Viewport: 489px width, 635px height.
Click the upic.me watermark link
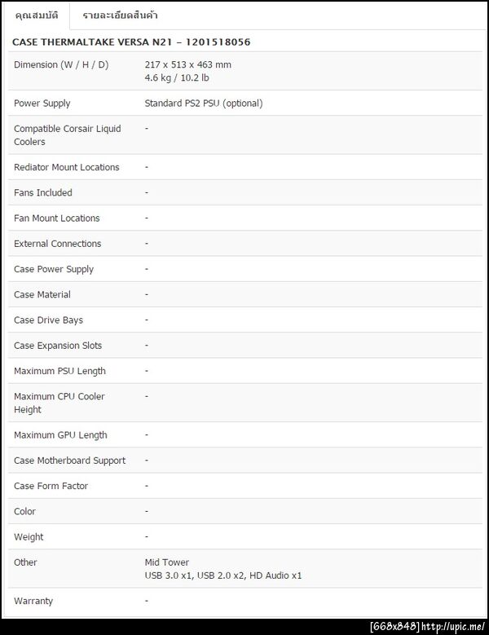[453, 626]
